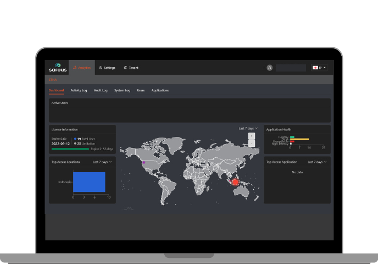Open the Users tab
Viewport: 378px width, 264px height.
click(141, 90)
